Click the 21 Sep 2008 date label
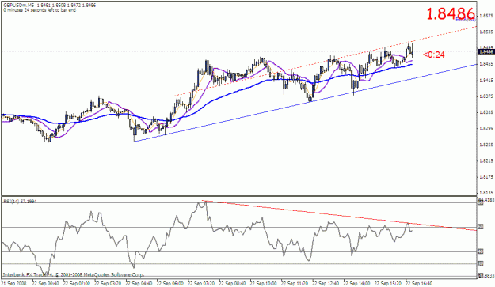 pos(14,284)
